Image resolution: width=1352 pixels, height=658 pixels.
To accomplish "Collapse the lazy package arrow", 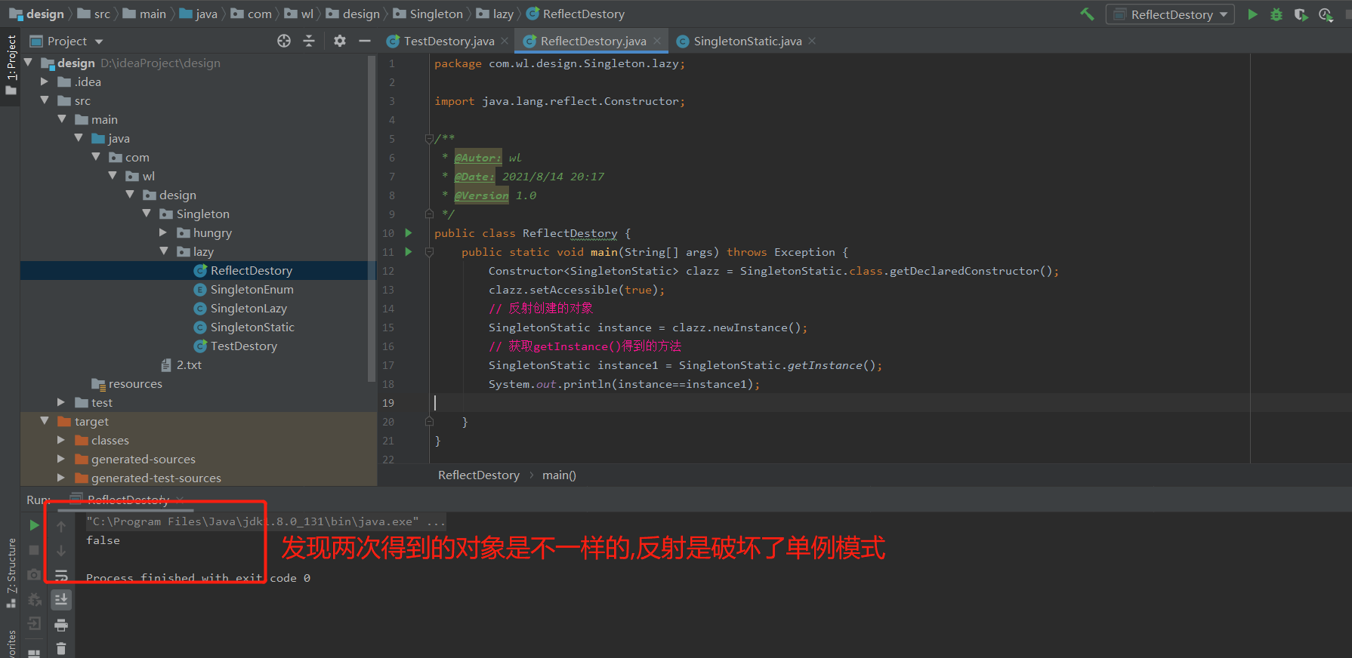I will point(163,251).
